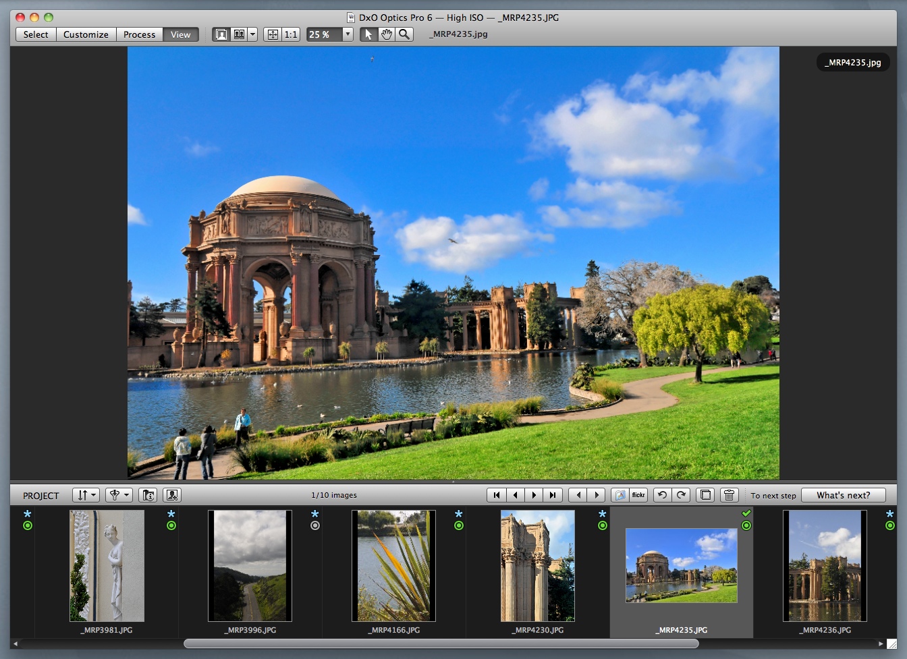Open the sort order dropdown in the project bar
This screenshot has width=907, height=659.
[86, 495]
